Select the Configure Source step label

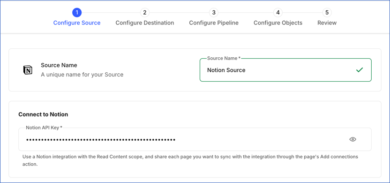pos(77,23)
